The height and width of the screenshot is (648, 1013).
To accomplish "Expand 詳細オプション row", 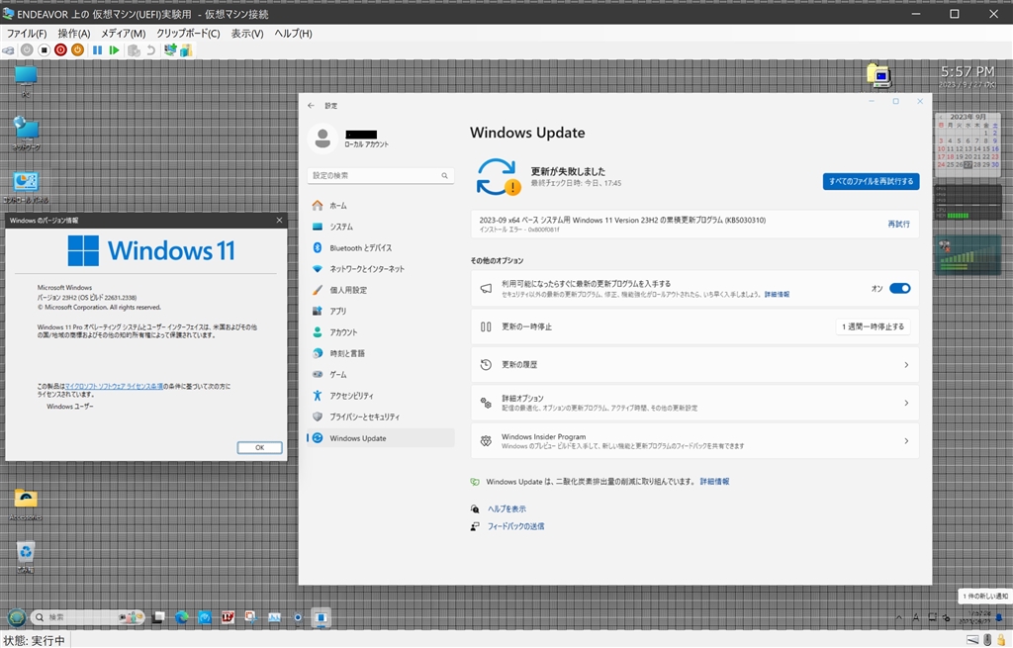I will click(694, 403).
